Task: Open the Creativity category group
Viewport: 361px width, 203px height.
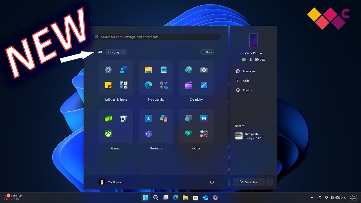Action: point(196,78)
